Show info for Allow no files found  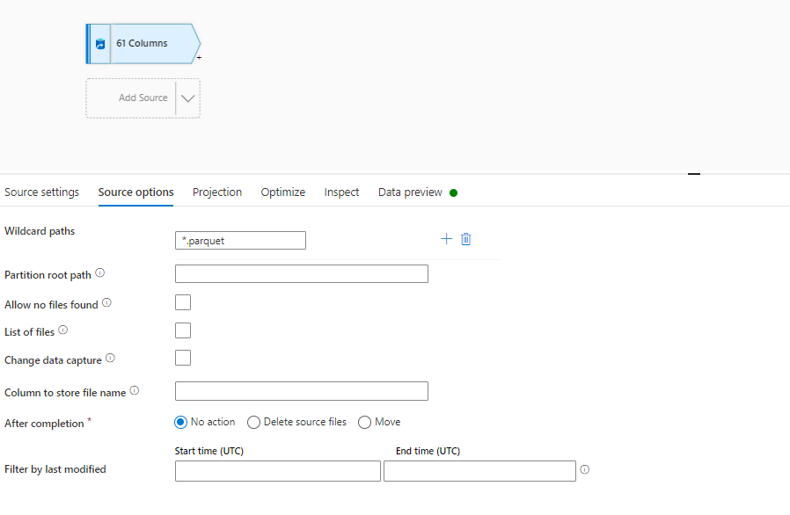tap(106, 302)
